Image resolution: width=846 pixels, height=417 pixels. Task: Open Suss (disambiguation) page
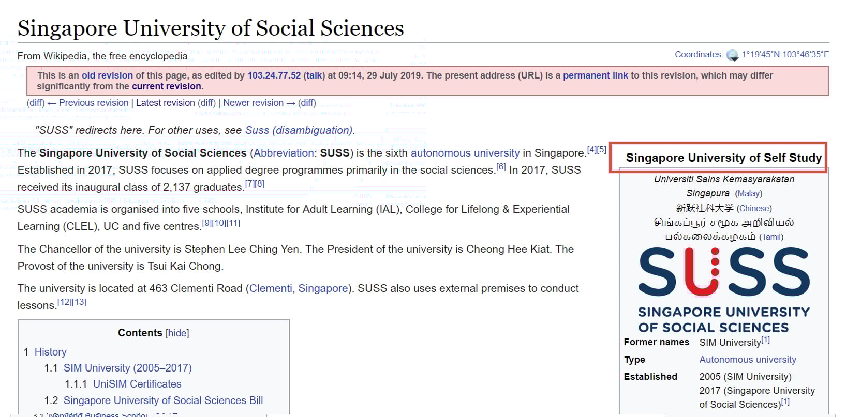pyautogui.click(x=299, y=130)
